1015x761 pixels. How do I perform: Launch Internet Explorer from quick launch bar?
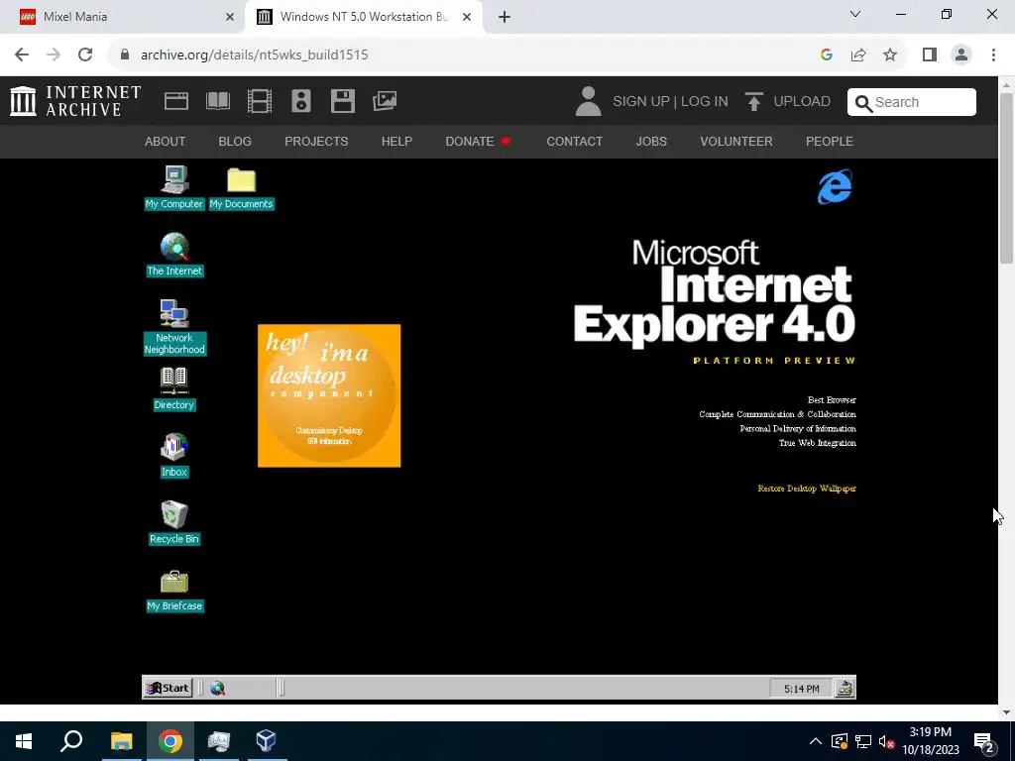click(x=217, y=689)
